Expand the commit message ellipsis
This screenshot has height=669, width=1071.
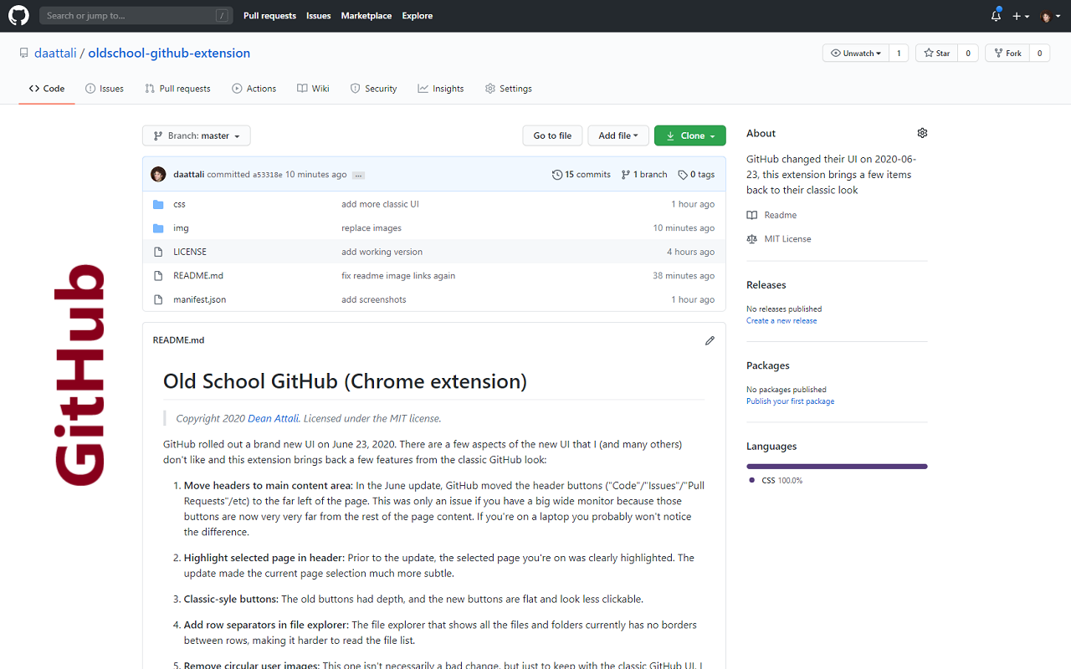click(358, 175)
